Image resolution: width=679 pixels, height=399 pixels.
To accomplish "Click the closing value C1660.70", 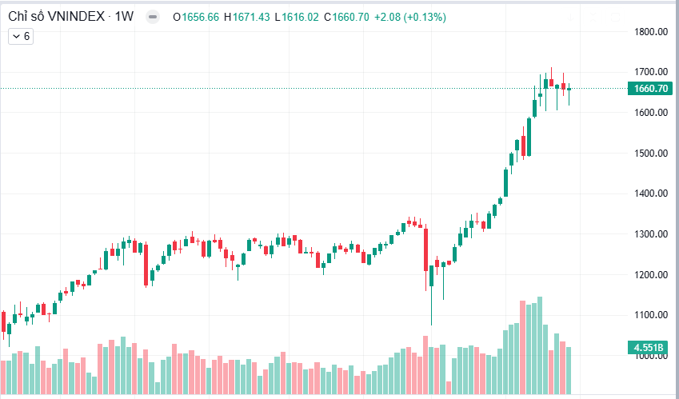I will [x=346, y=18].
